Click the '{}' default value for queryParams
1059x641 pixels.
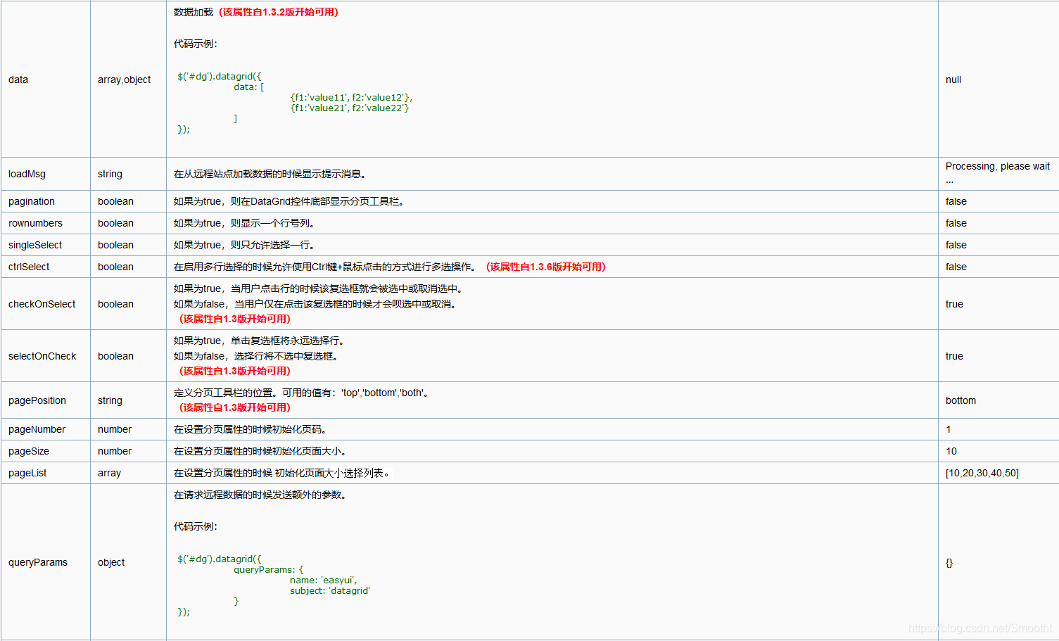pyautogui.click(x=949, y=562)
